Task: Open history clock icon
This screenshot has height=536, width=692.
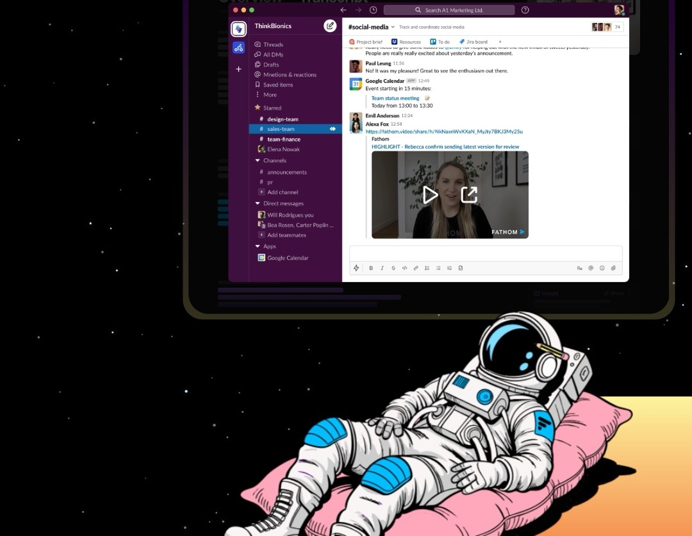Action: tap(374, 10)
